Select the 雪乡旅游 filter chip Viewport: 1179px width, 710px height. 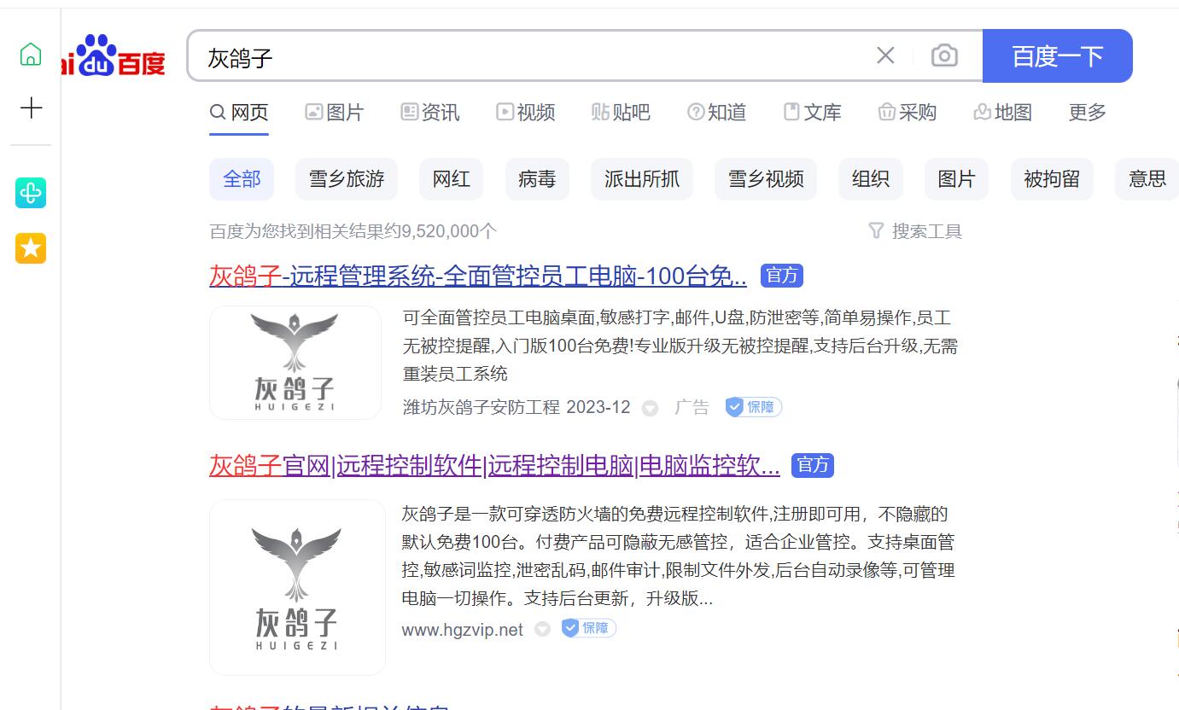pyautogui.click(x=346, y=179)
